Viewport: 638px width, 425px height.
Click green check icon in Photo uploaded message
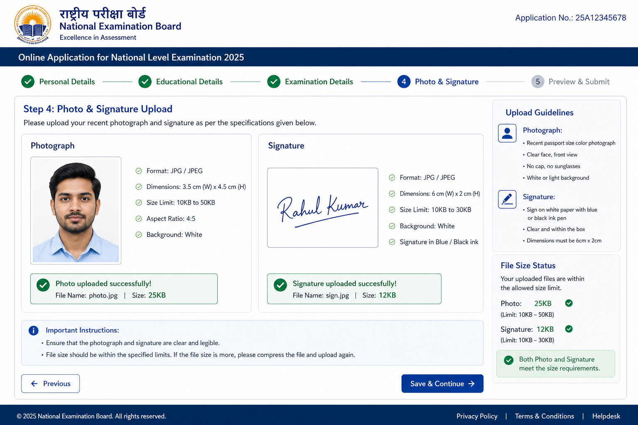point(43,285)
